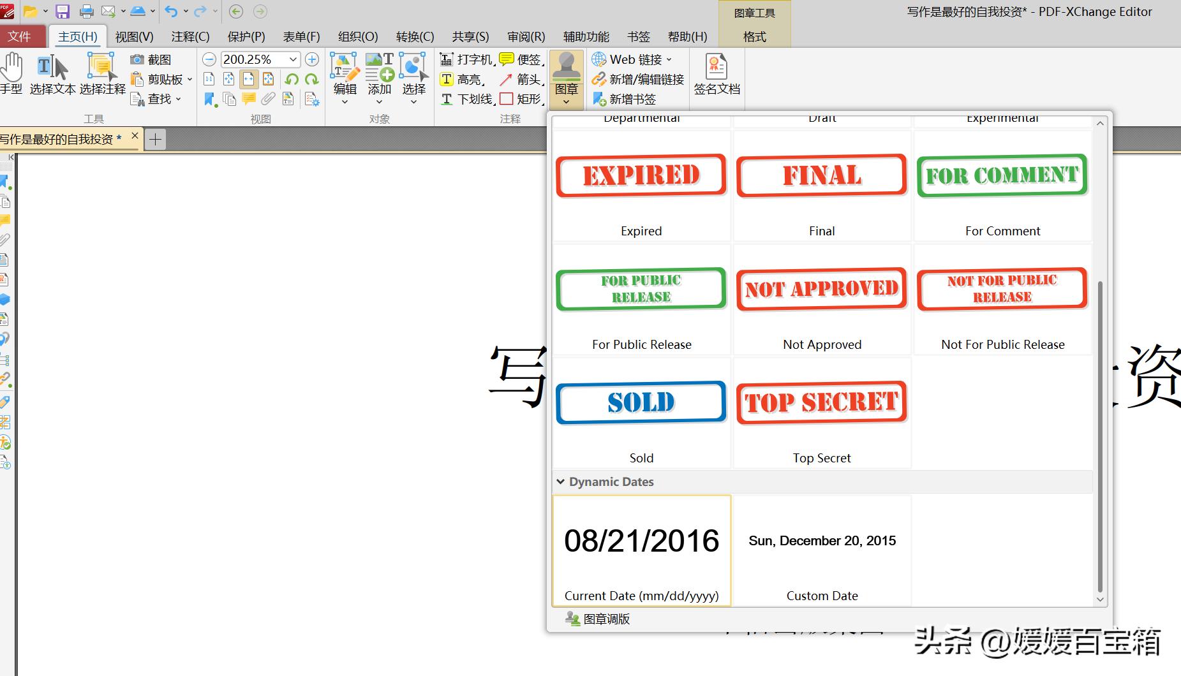Switch to the Protect (保护) ribbon tab
This screenshot has width=1181, height=676.
pos(246,37)
